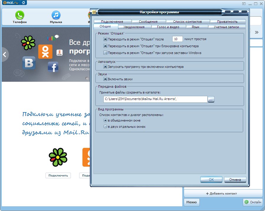Screen dimensions: 265x211
Task: Toggle away mode after idle minutes checkbox
Action: tap(105, 39)
